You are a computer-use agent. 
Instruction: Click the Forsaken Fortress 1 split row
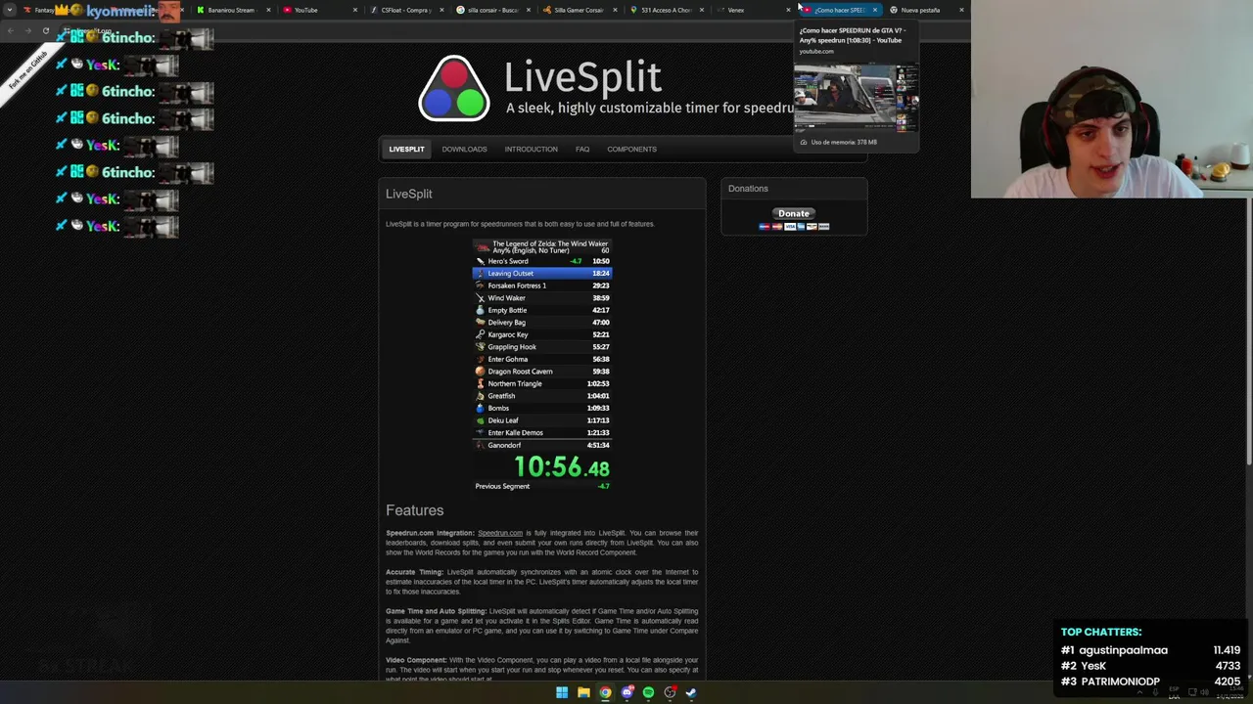pos(542,286)
